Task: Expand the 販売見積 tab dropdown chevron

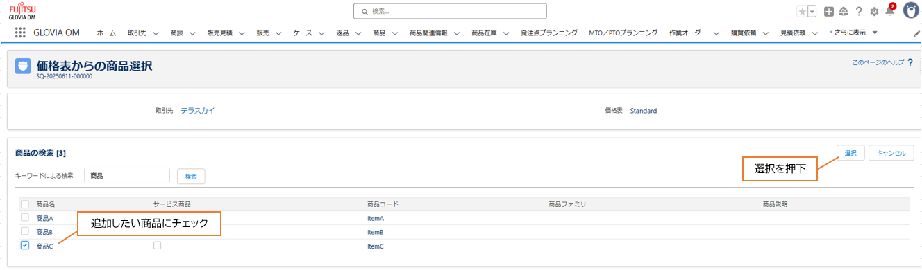Action: 241,33
